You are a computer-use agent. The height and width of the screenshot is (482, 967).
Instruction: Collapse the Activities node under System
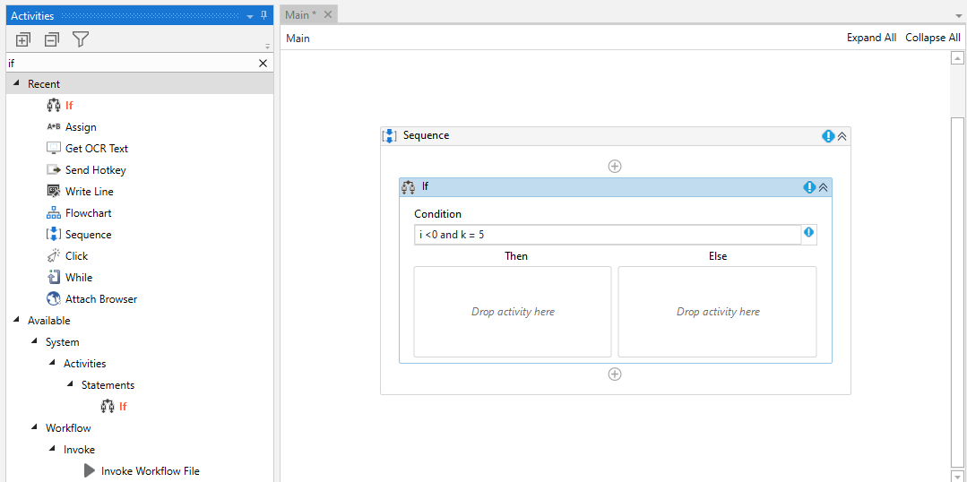tap(52, 363)
